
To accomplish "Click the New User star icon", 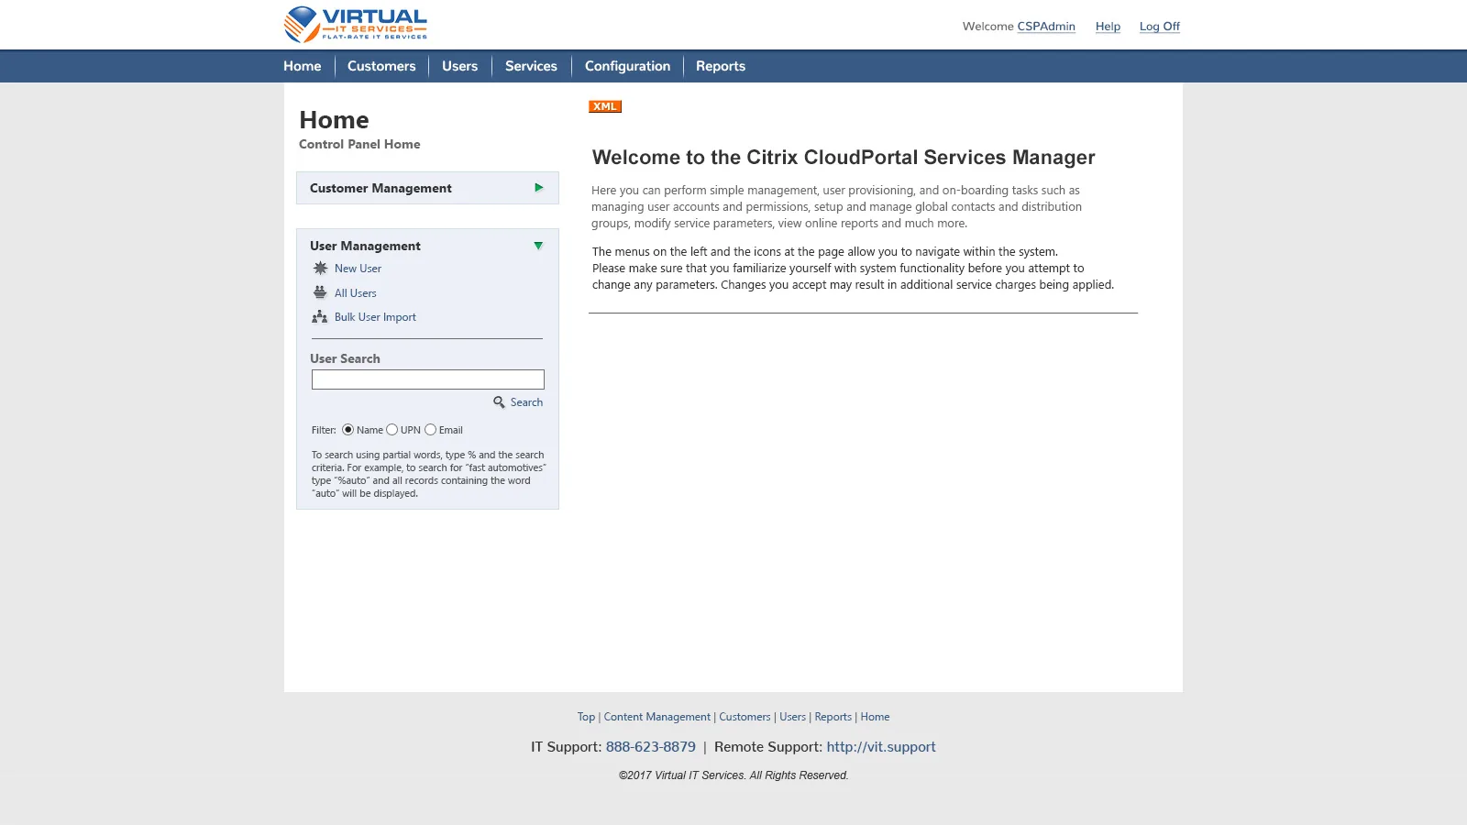I will pos(320,269).
